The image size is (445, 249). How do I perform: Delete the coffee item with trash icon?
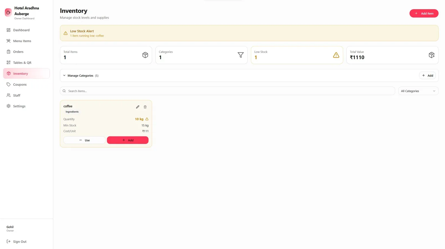(145, 107)
